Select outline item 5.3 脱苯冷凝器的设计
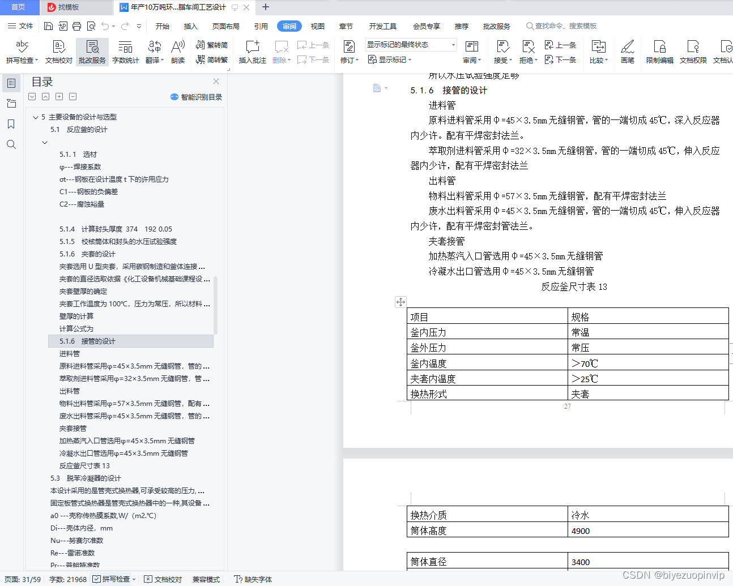Viewport: 733px width, 586px height. [x=86, y=478]
